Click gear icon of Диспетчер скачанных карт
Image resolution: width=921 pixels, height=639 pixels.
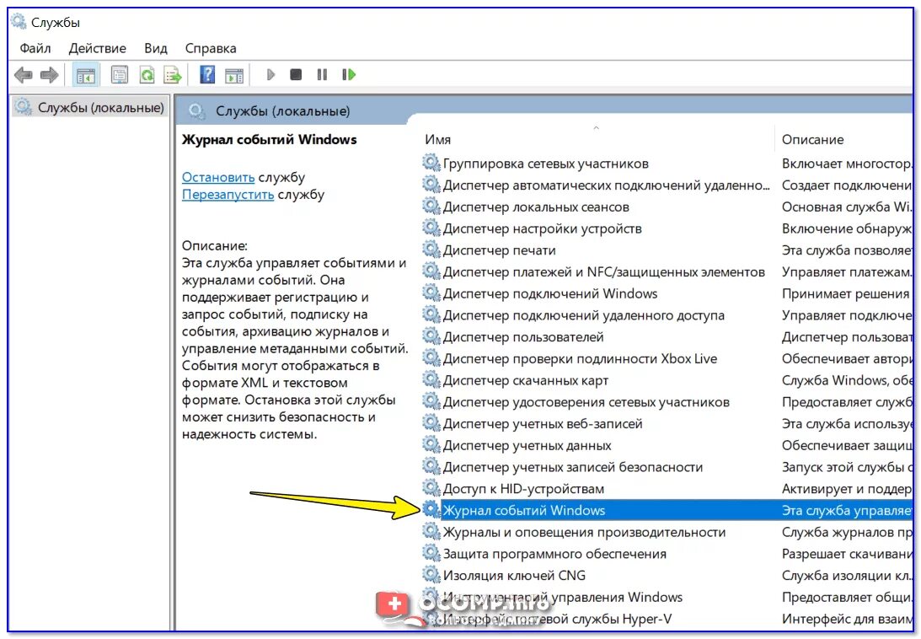pos(431,379)
